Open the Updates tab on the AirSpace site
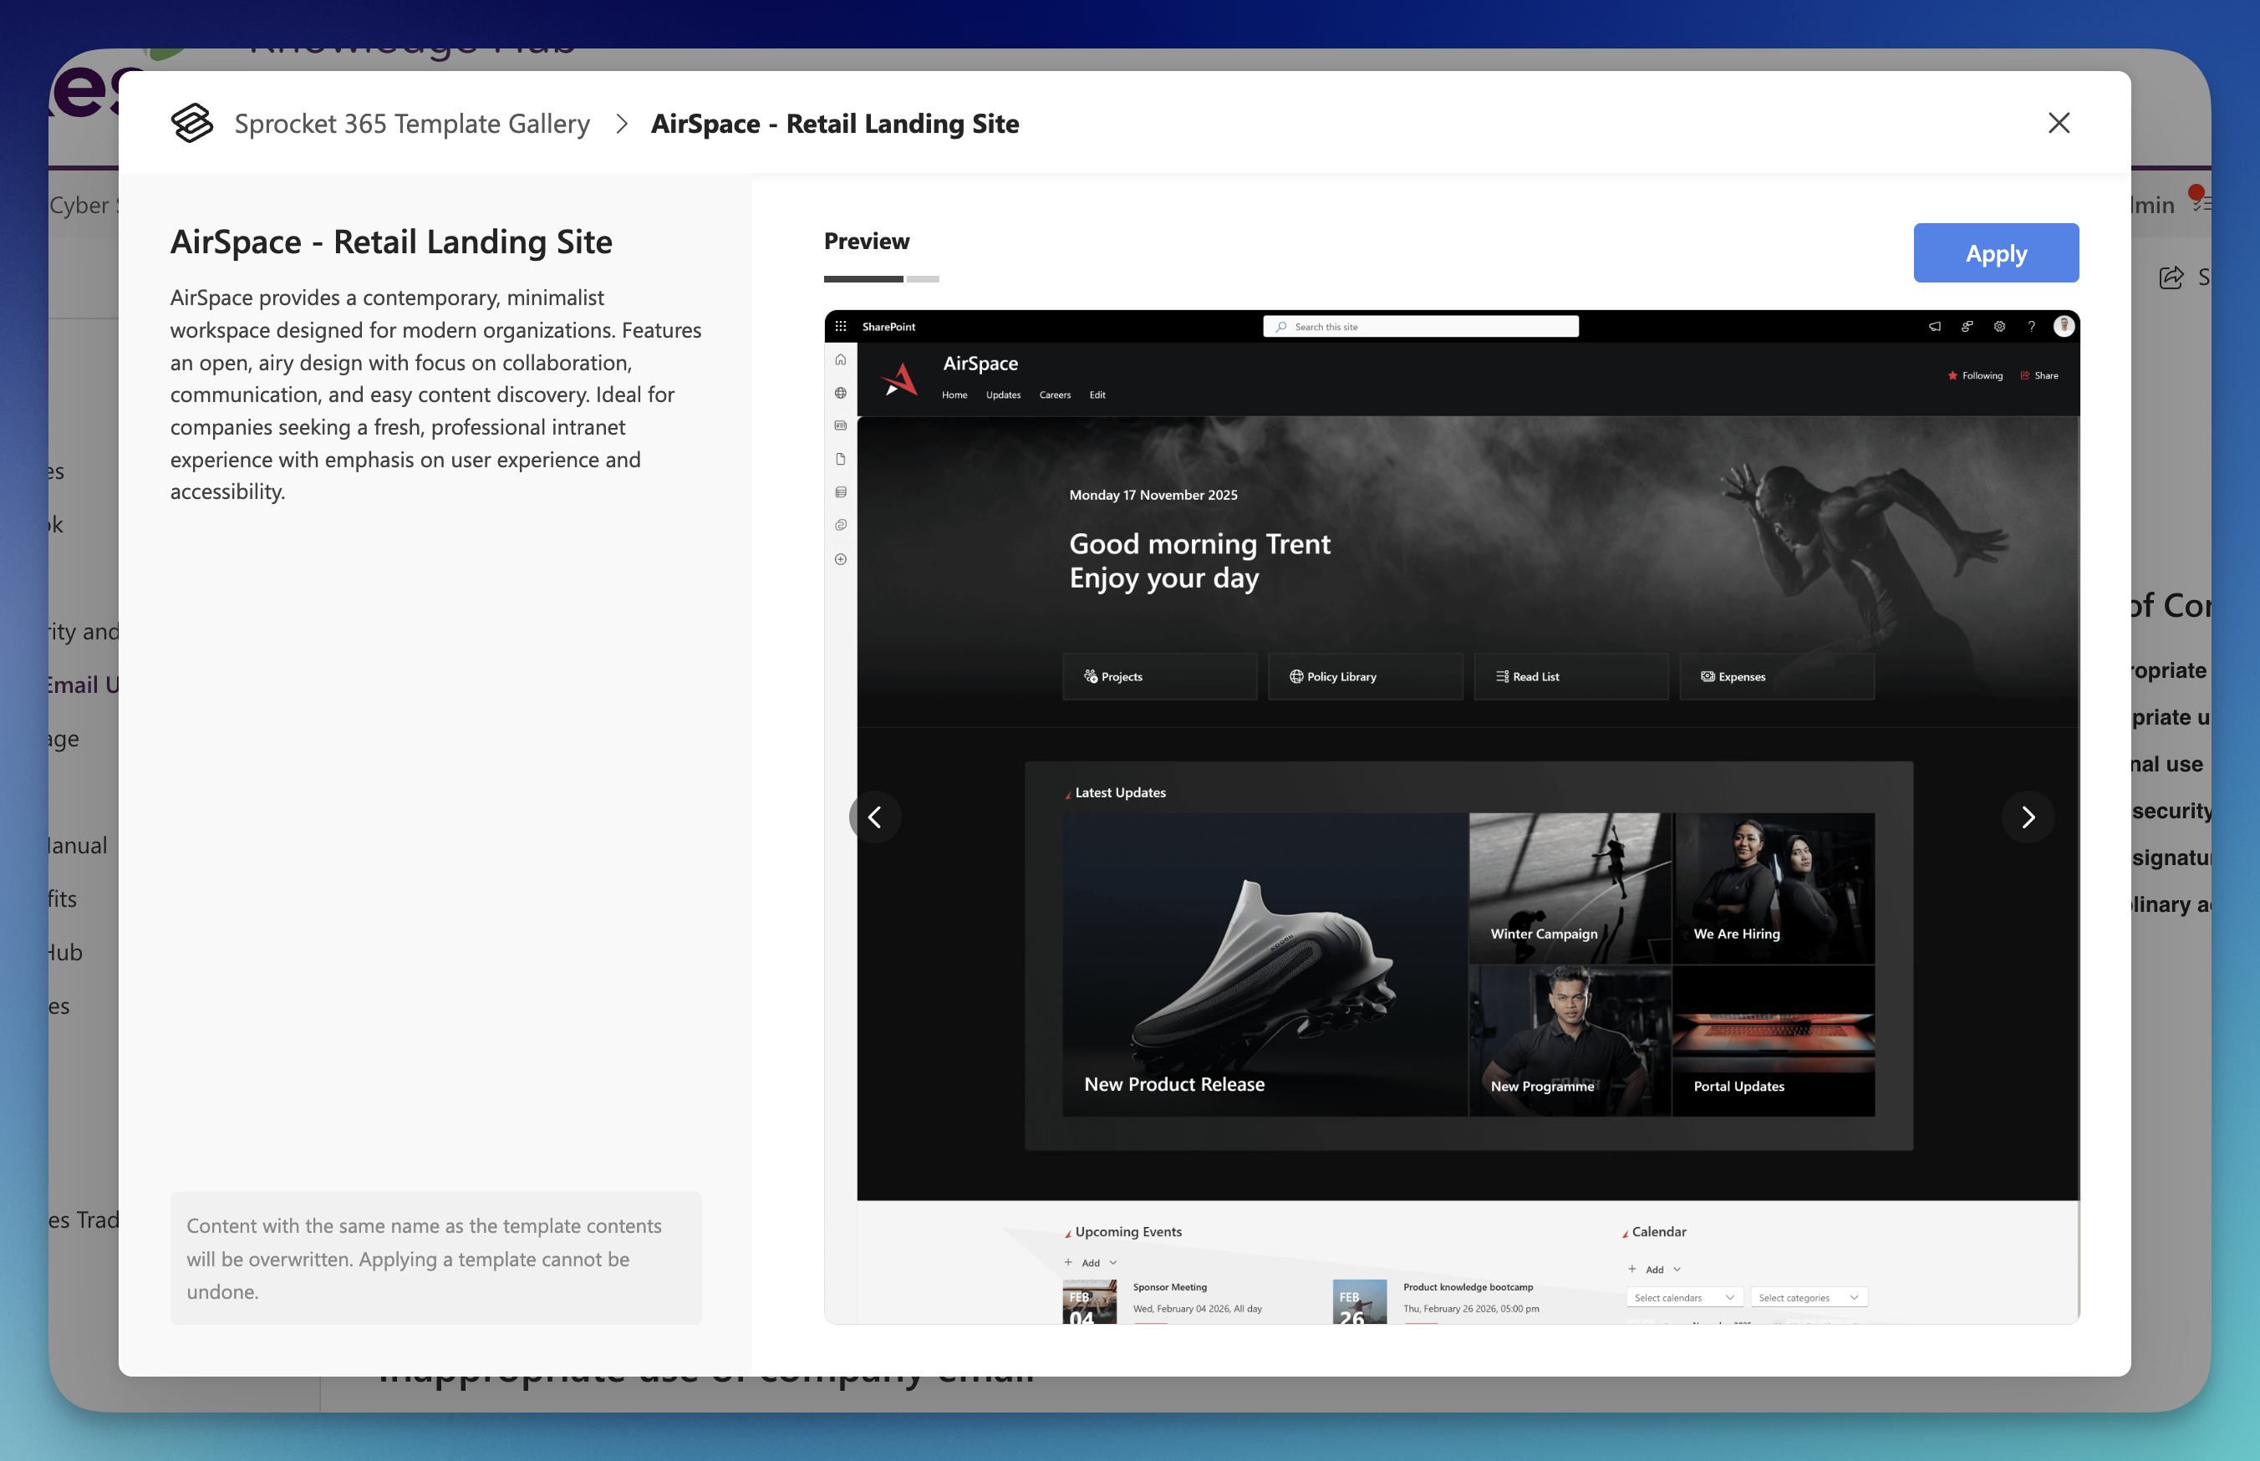This screenshot has height=1461, width=2260. tap(1004, 395)
